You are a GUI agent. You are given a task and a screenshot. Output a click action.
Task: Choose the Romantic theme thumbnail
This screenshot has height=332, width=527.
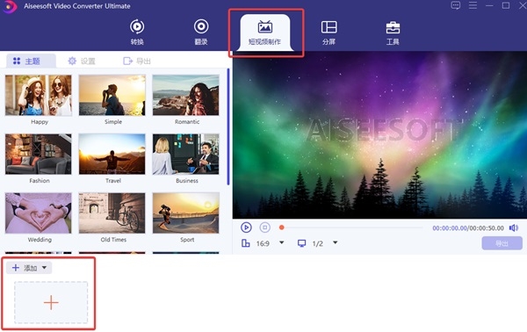(186, 96)
